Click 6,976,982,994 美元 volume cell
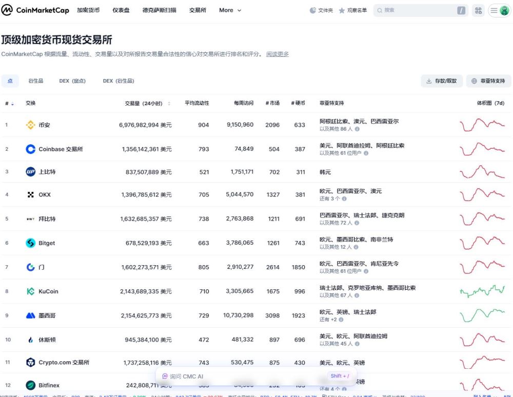 (x=145, y=125)
